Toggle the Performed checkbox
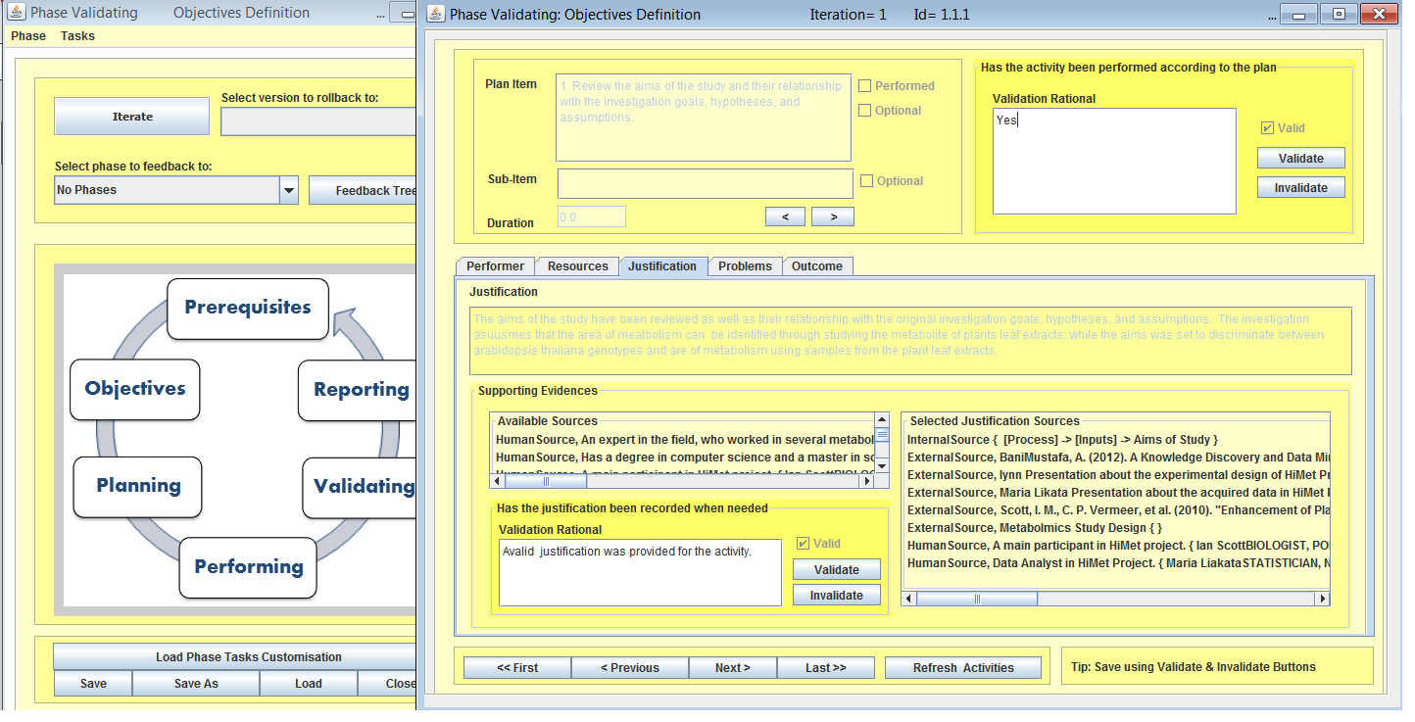This screenshot has width=1415, height=722. pos(864,86)
